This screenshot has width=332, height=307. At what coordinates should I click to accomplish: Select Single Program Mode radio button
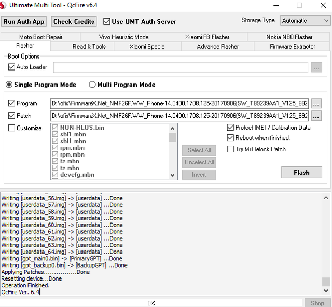coord(9,85)
